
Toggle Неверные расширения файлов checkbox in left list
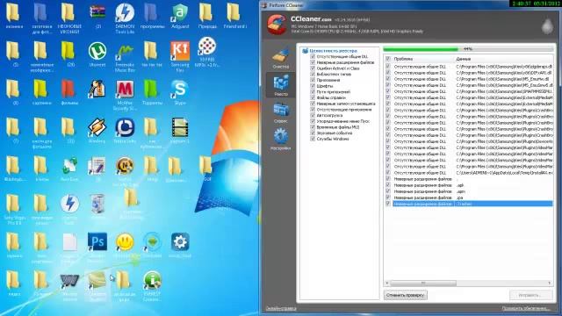pos(313,62)
